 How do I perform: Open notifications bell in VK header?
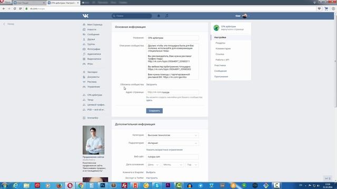pos(158,16)
